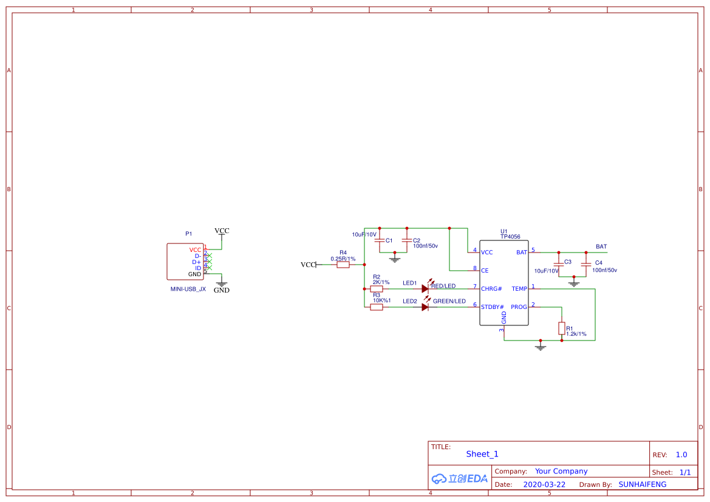Viewport: 710px width, 502px height.
Task: Select the C2 capacitor symbol
Action: coord(406,241)
